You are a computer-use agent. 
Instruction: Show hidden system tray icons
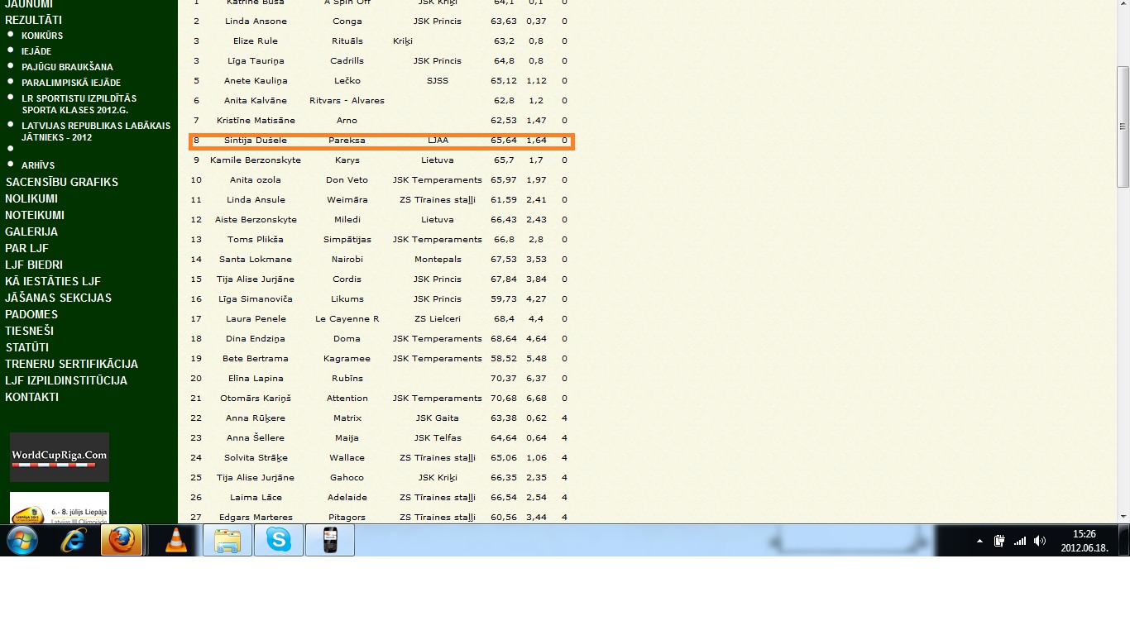point(979,541)
